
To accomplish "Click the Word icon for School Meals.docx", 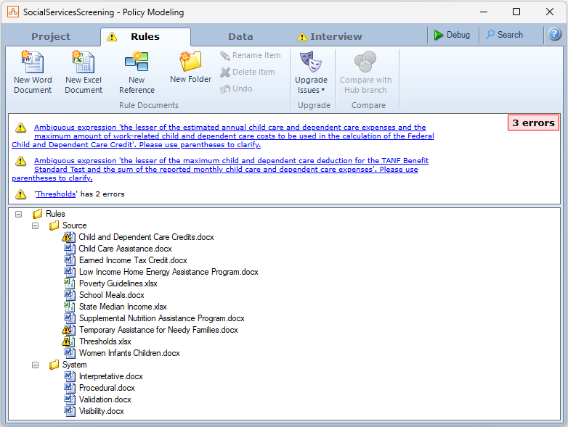I will pos(70,294).
